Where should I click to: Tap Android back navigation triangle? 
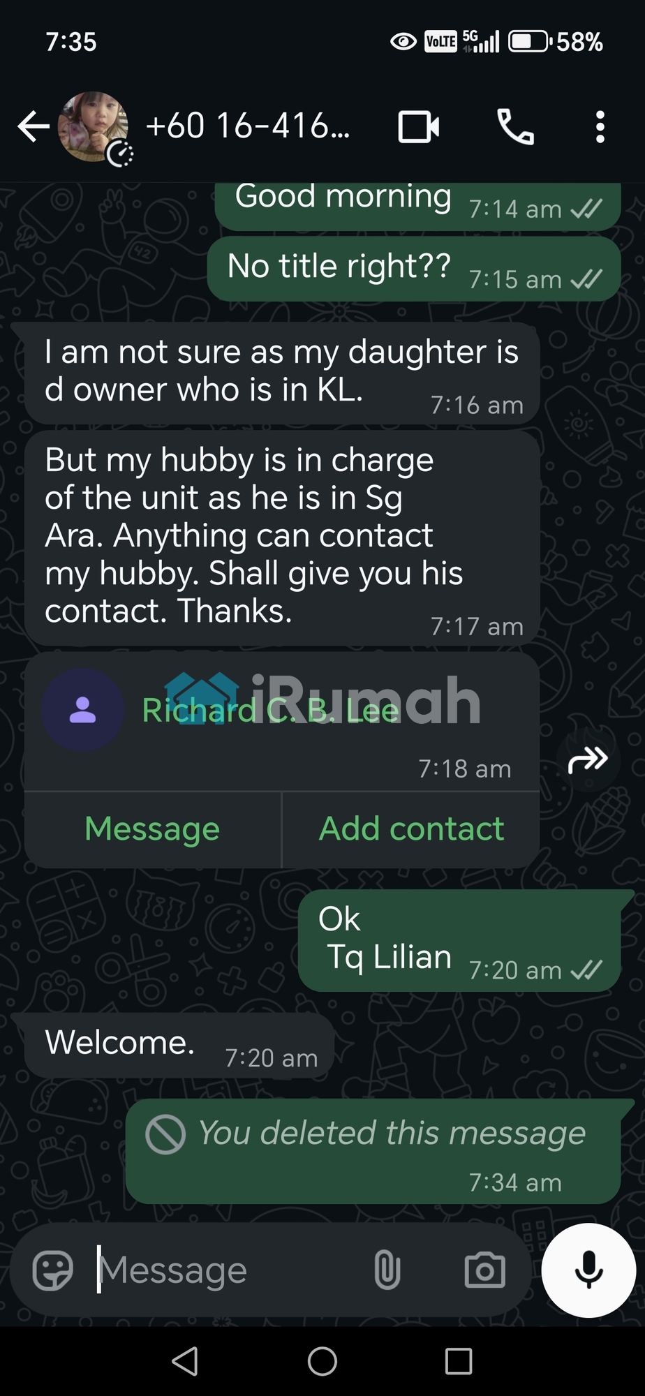tap(185, 1361)
